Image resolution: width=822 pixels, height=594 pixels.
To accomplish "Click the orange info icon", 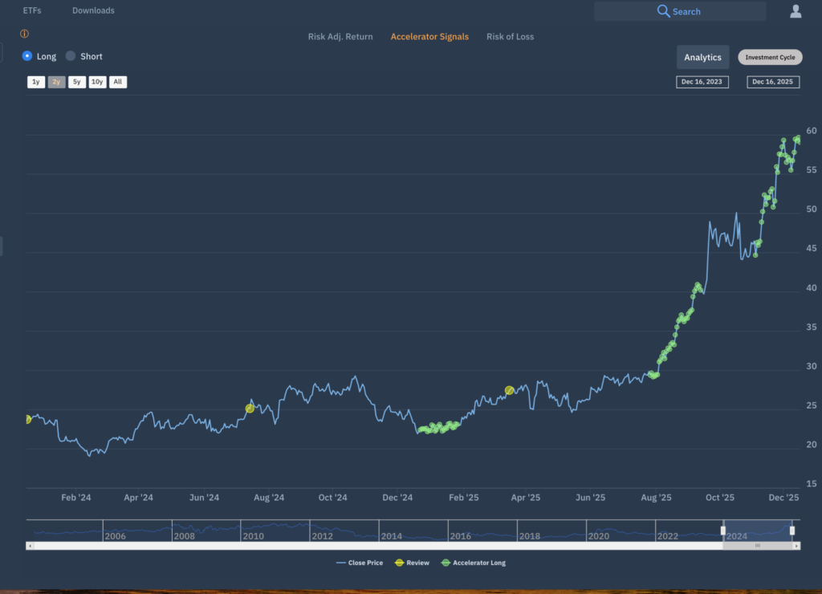I will (x=24, y=35).
